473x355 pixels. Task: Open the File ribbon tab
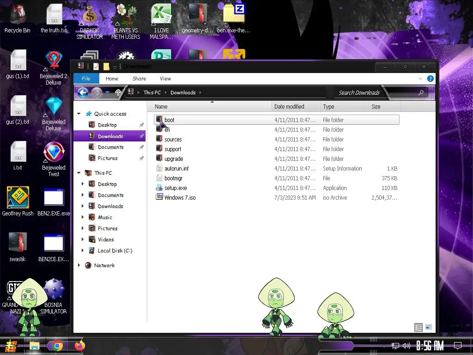(x=86, y=79)
